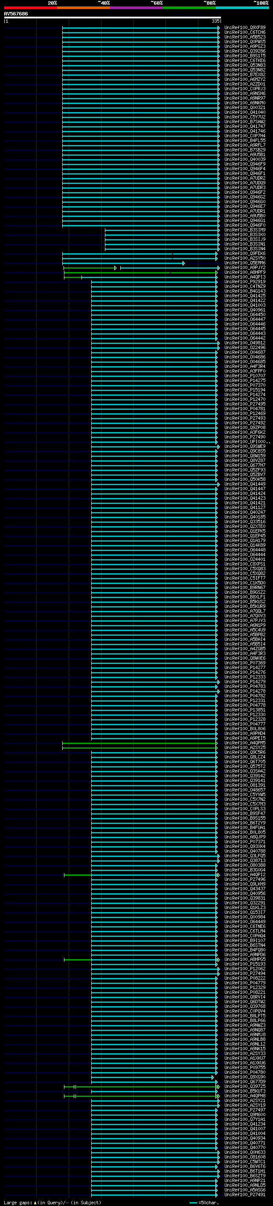
Task: Select hit label UniRef100_B9I107
Action: (x=245, y=941)
